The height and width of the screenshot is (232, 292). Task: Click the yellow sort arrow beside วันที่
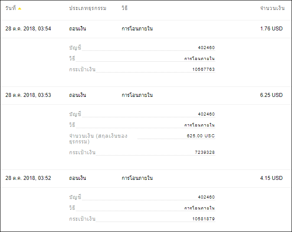point(20,9)
